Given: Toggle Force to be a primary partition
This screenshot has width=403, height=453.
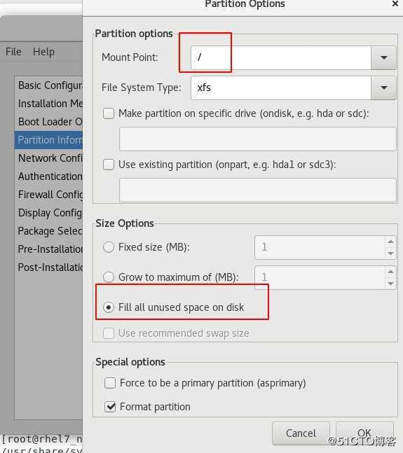Looking at the screenshot, I should coord(110,383).
